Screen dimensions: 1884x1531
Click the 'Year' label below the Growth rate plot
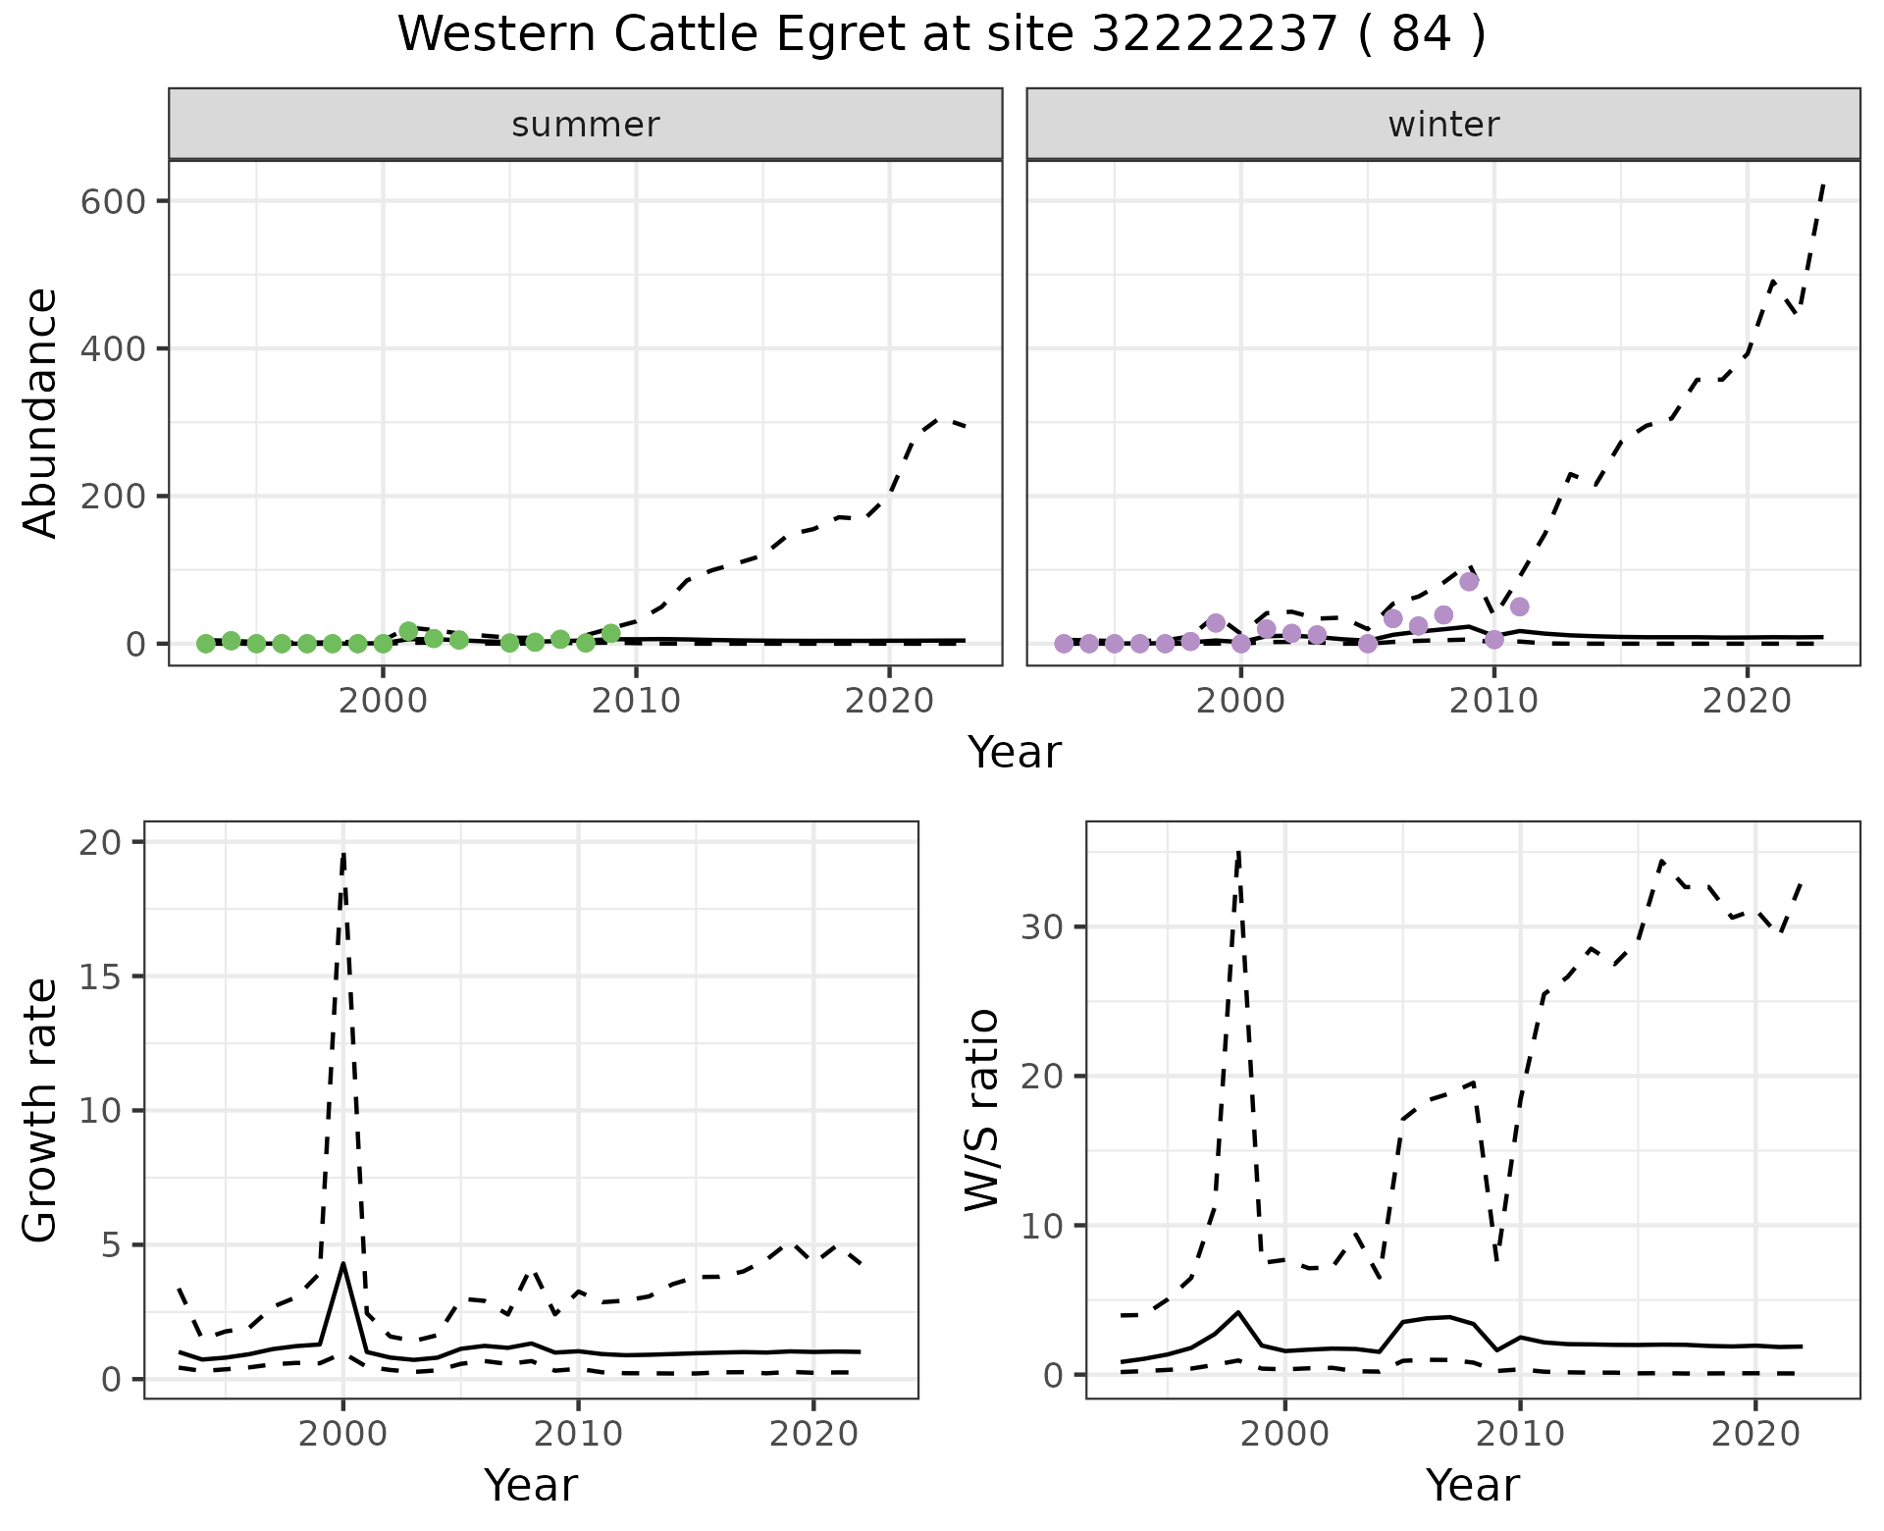point(531,1485)
